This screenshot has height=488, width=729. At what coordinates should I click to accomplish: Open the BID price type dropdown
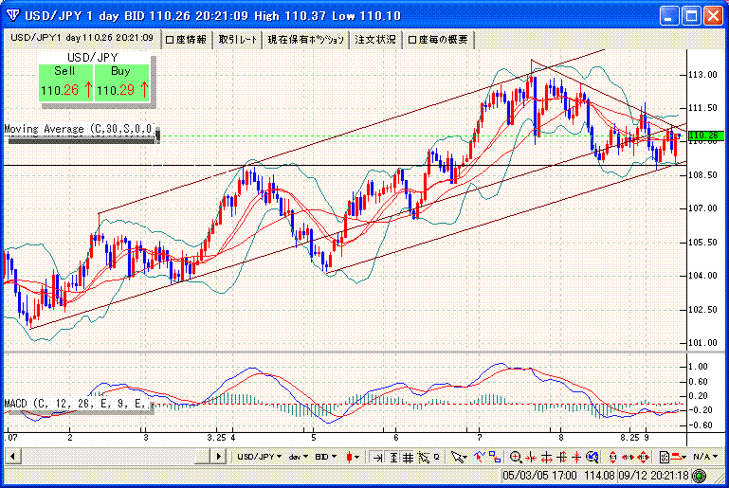(x=325, y=457)
